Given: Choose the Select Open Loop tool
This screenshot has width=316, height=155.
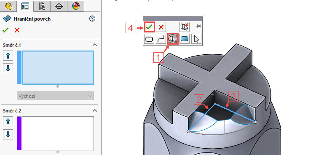Looking at the screenshot, I should coord(161,39).
